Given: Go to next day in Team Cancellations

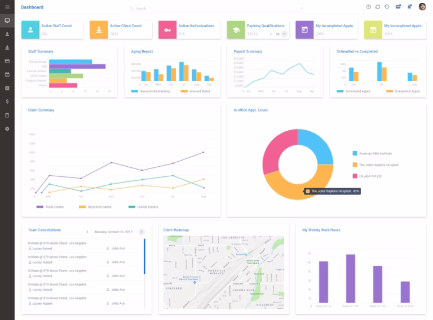Looking at the screenshot, I should 142,232.
